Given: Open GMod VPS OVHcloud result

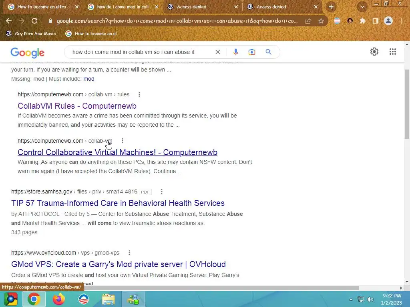Looking at the screenshot, I should [x=119, y=264].
